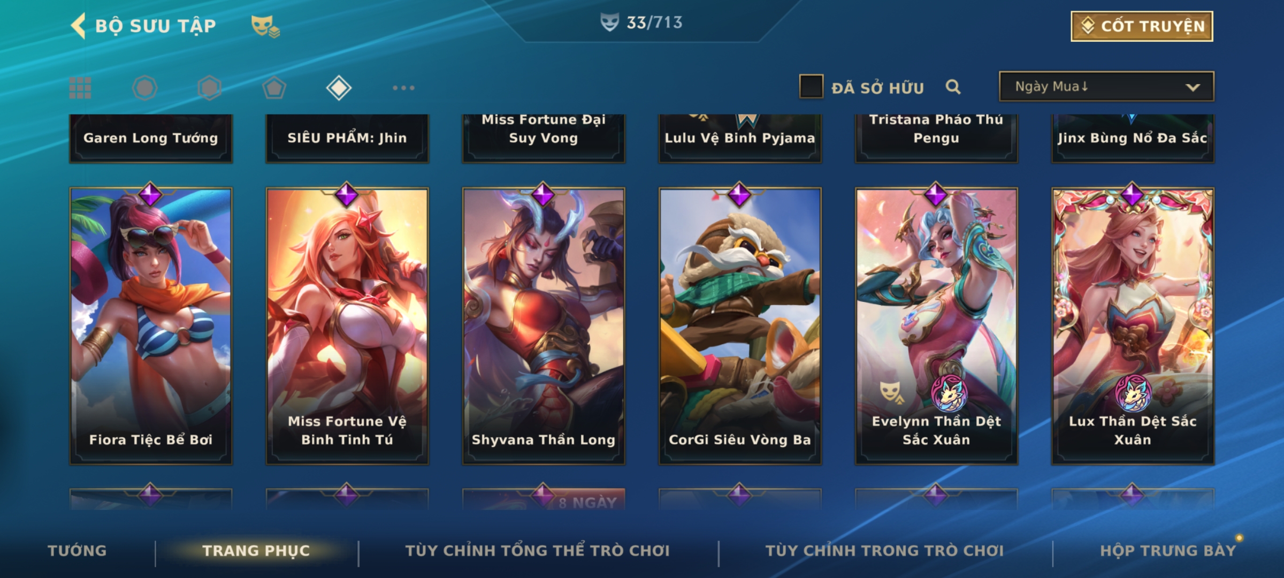Filter by the pentagon rarity icon
Image resolution: width=1284 pixels, height=578 pixels.
pyautogui.click(x=274, y=88)
